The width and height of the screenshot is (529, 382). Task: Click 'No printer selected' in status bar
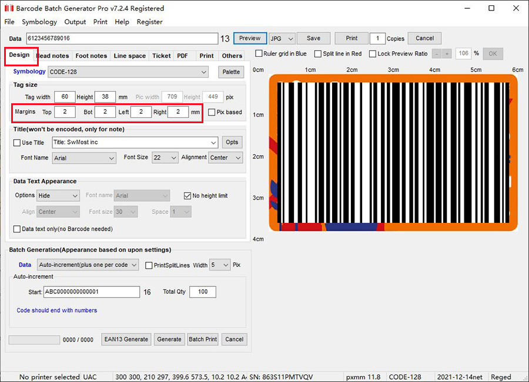click(x=49, y=377)
